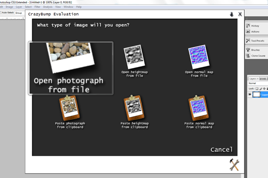Open the Photoshop History panel icon
Screen dimensions: 268x178
pyautogui.click(x=248, y=26)
